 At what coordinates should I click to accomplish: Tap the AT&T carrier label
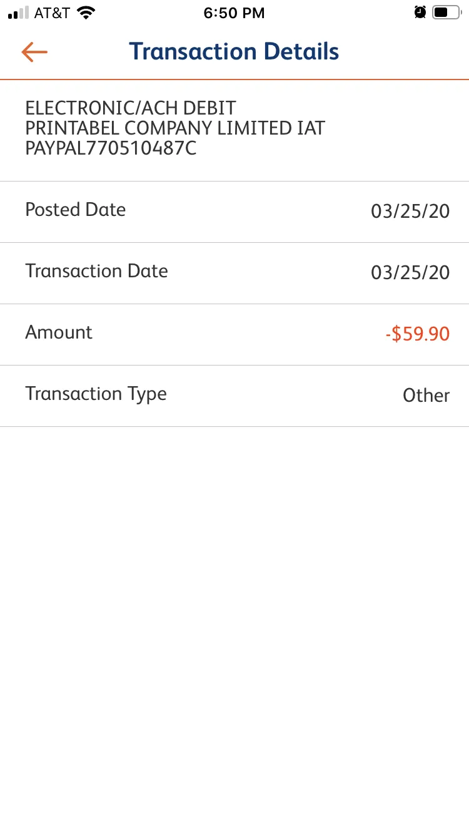52,13
